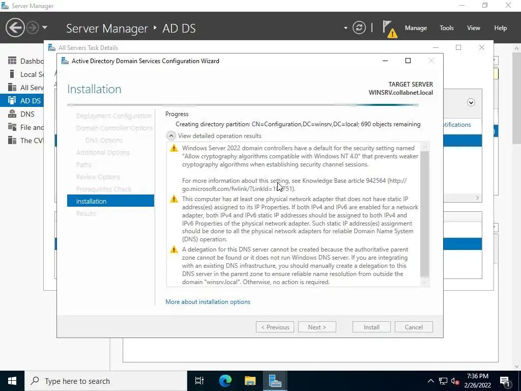
Task: Open the Tools menu
Action: click(446, 28)
